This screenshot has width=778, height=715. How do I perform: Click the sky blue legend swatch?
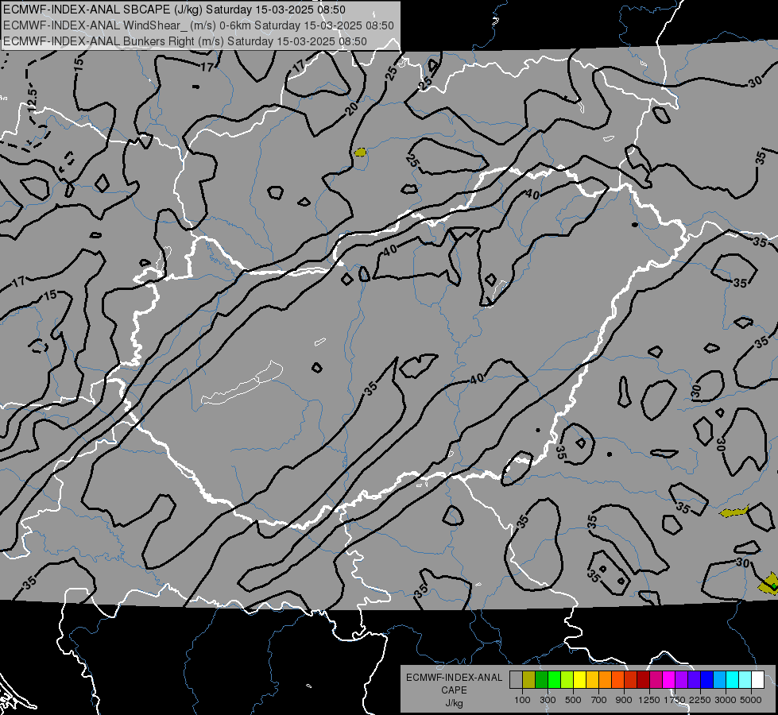720,680
